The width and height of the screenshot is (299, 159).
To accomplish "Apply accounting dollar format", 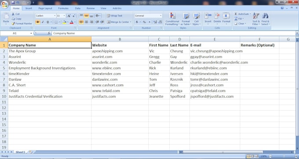I will pyautogui.click(x=137, y=22).
